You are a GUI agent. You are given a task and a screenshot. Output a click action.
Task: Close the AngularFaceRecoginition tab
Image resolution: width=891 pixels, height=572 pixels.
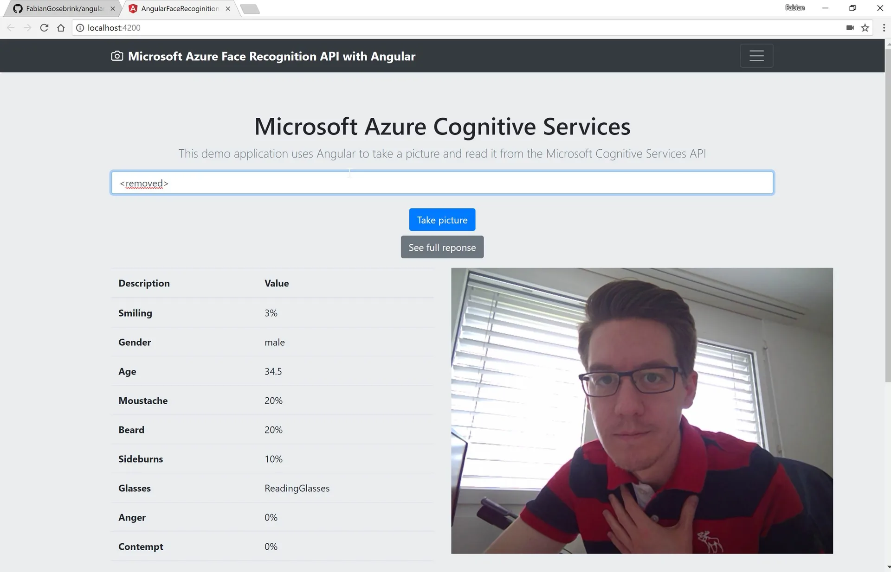pos(228,8)
